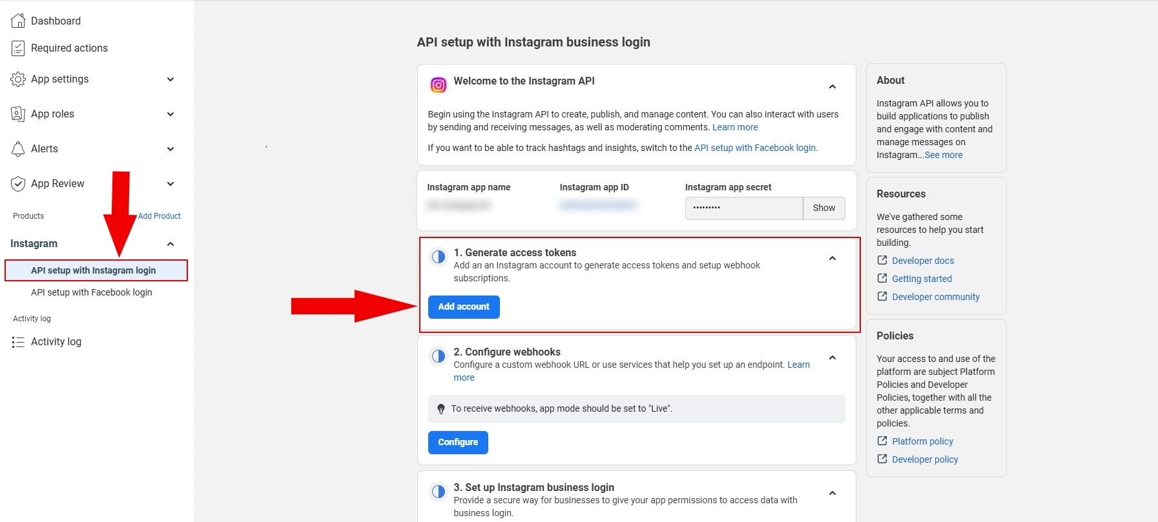Screen dimensions: 1158x522
Task: Open the Developer policy link
Action: tap(925, 459)
